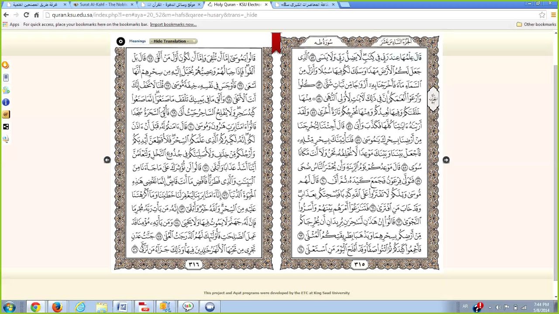
Task: Click the clock showing 7:44 PM
Action: click(541, 307)
